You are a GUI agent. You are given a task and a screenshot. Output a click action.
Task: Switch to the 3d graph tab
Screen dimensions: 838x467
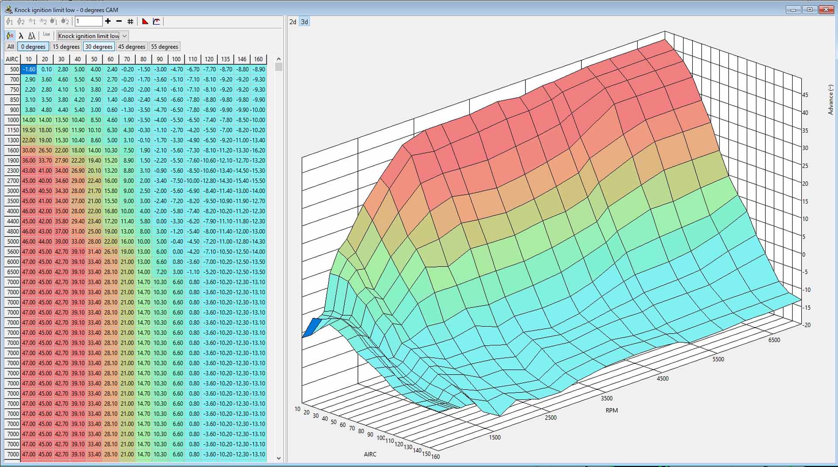(x=304, y=22)
